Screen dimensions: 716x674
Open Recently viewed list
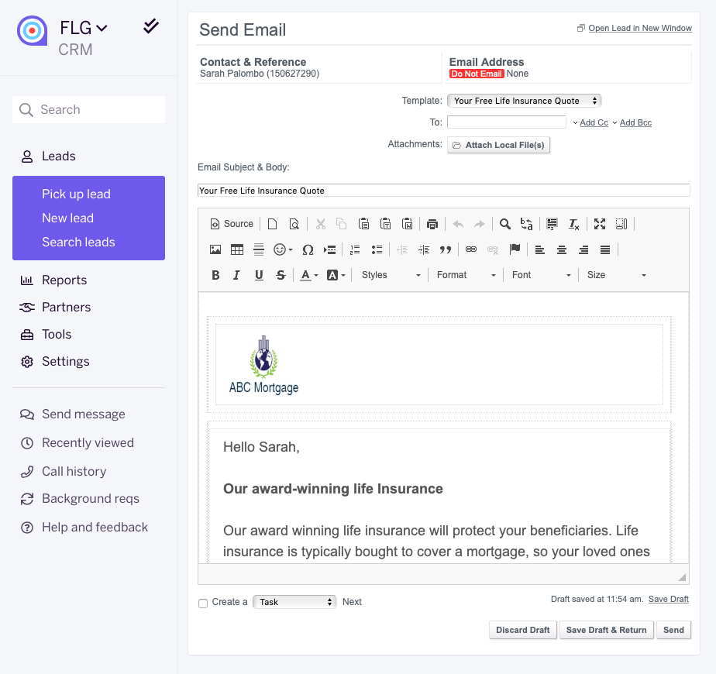pyautogui.click(x=88, y=443)
